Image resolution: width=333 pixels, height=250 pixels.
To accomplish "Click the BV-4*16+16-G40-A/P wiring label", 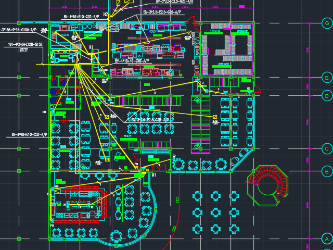I will (x=132, y=61).
